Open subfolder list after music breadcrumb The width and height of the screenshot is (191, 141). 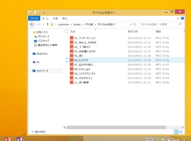tap(83, 24)
